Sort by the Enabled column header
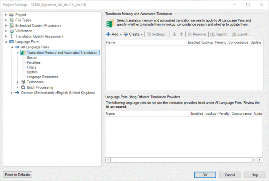 pyautogui.click(x=193, y=42)
